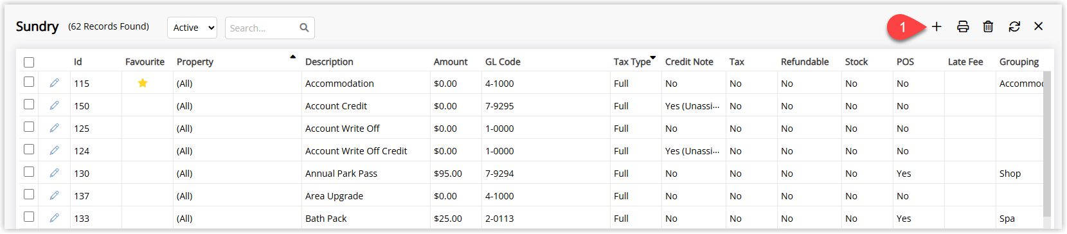Sort by Tax Type column
The image size is (1067, 234).
(632, 62)
